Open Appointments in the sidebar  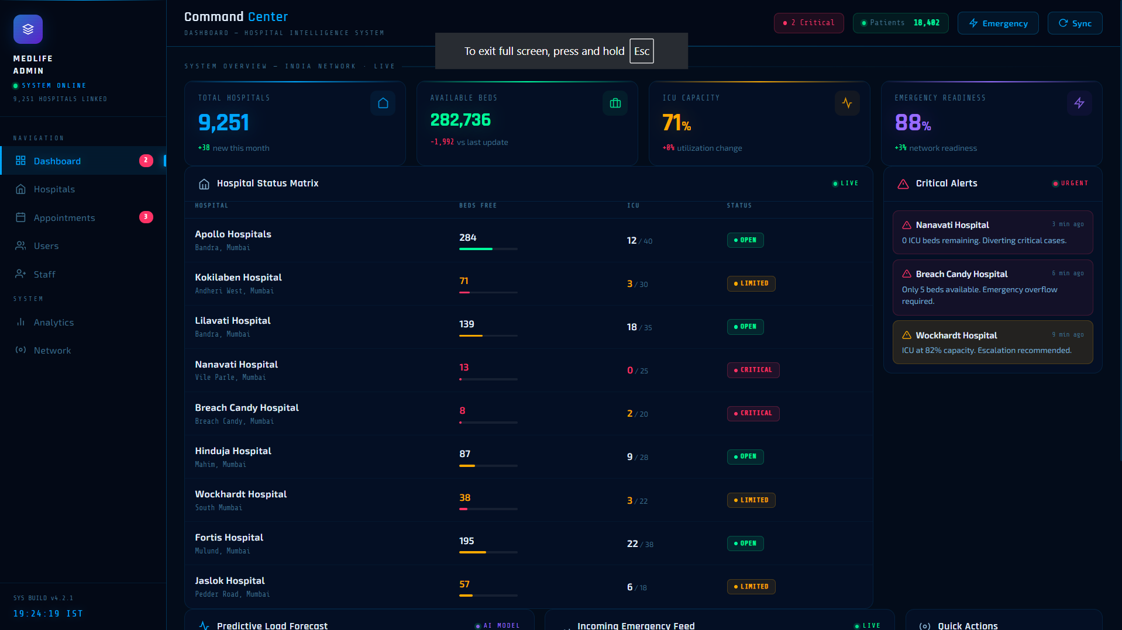point(83,217)
